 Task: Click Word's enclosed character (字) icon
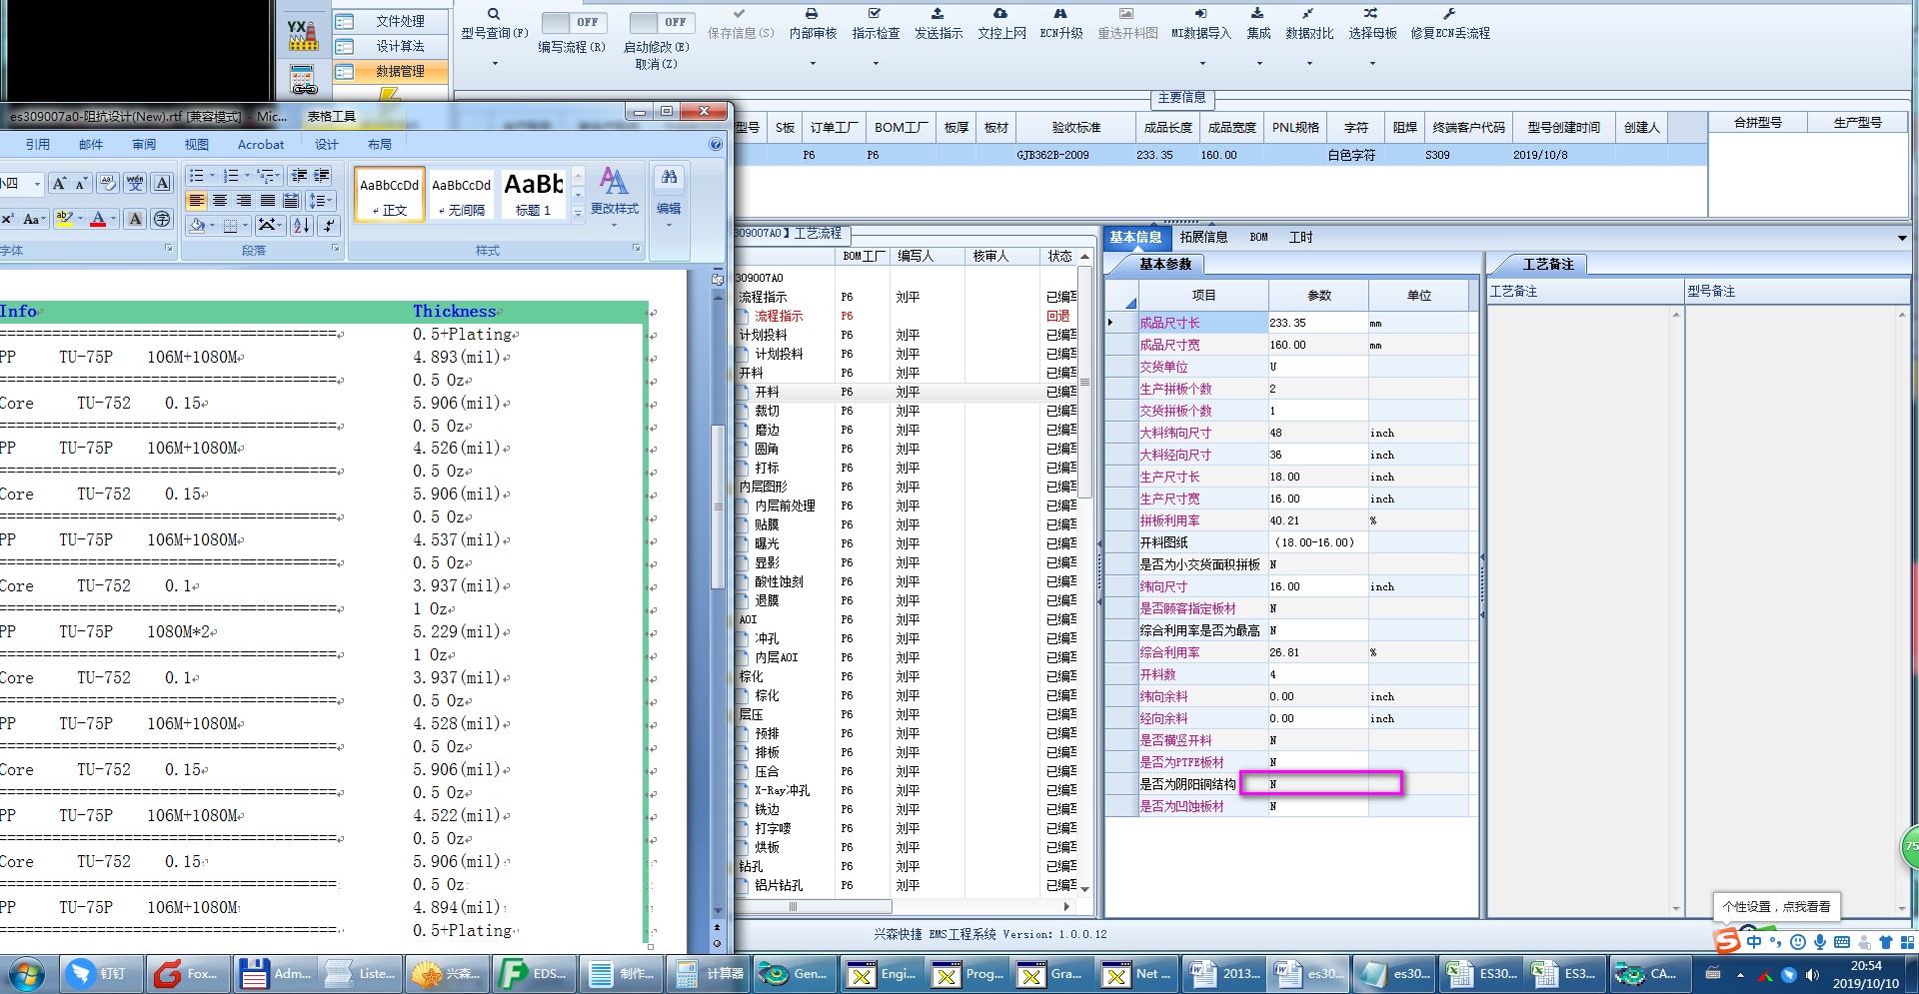[x=162, y=219]
